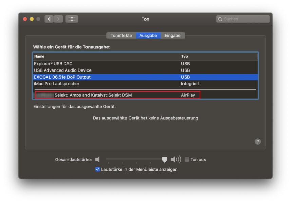Open the help question mark button

tap(258, 141)
